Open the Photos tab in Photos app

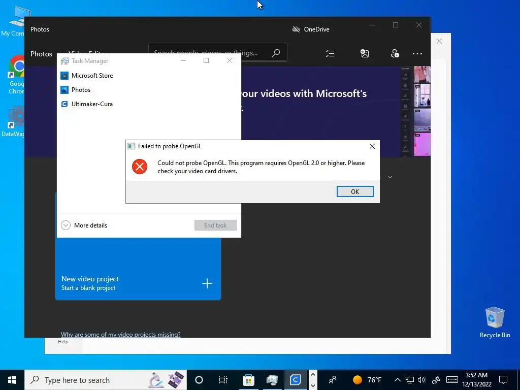coord(42,54)
